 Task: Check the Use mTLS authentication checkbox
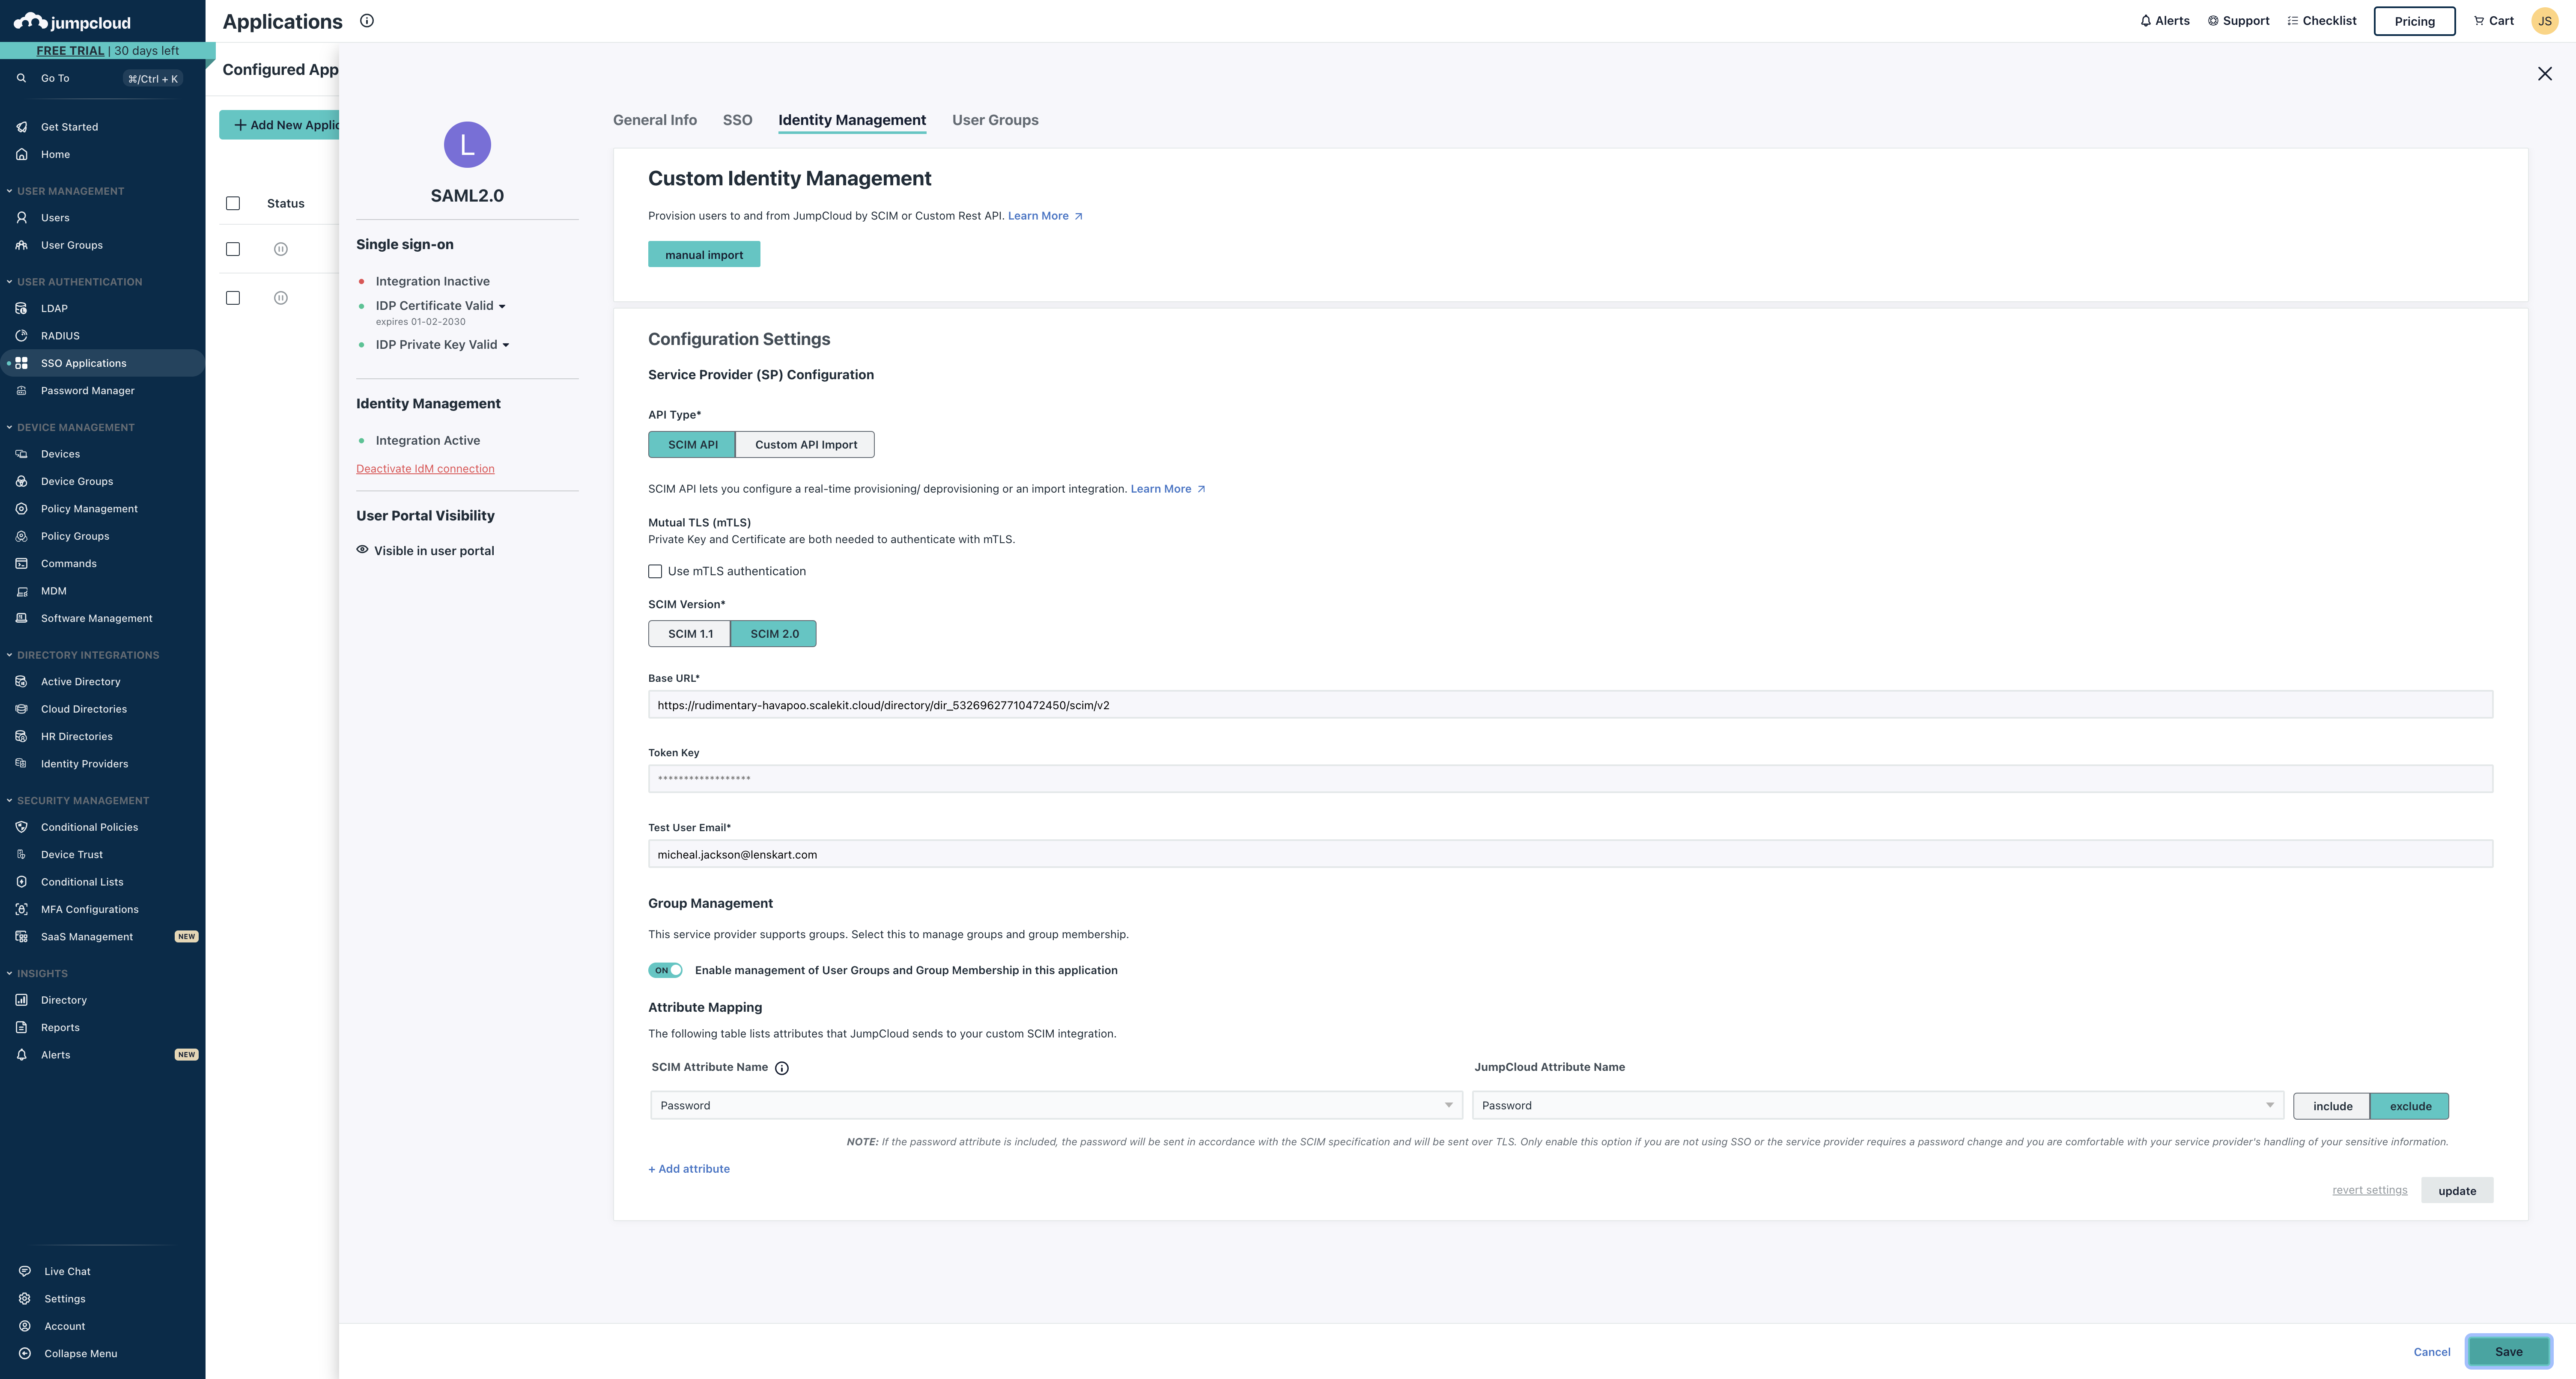pyautogui.click(x=655, y=571)
